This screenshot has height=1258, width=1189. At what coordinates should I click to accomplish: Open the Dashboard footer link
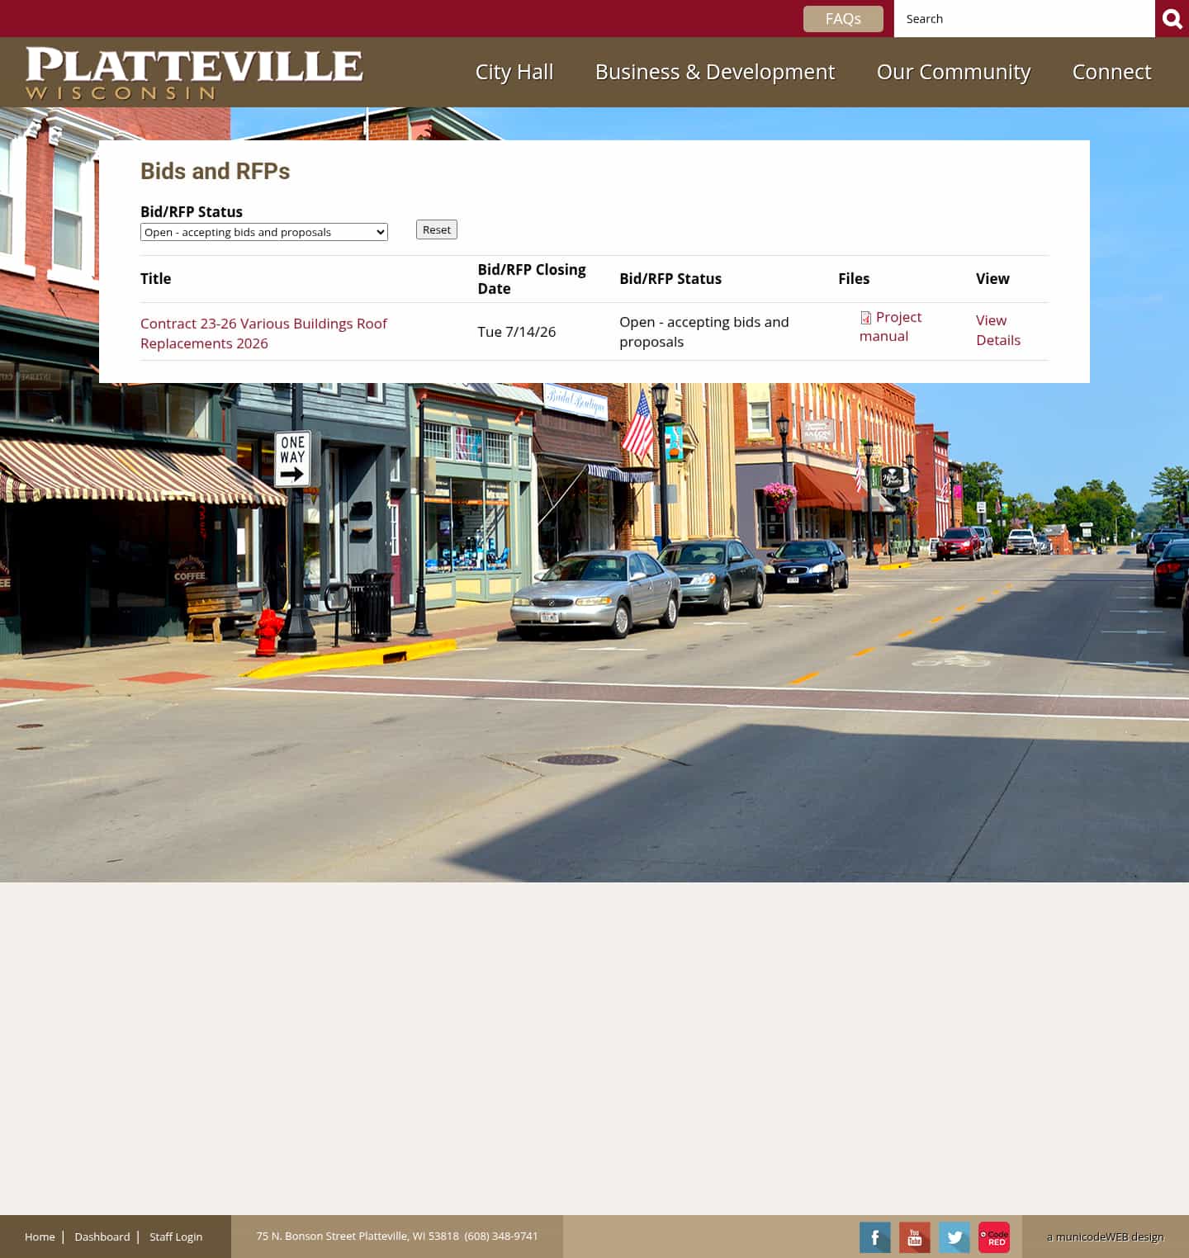coord(102,1237)
